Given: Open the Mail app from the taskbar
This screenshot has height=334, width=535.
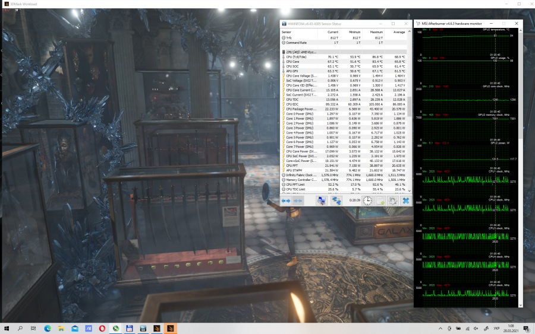Looking at the screenshot, I should (x=75, y=328).
